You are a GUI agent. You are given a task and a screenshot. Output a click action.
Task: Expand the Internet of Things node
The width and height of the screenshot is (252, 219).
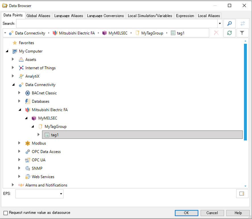pos(13,68)
